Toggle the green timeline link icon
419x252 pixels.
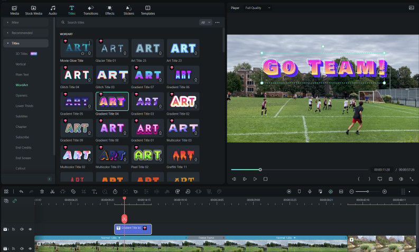pos(14,201)
